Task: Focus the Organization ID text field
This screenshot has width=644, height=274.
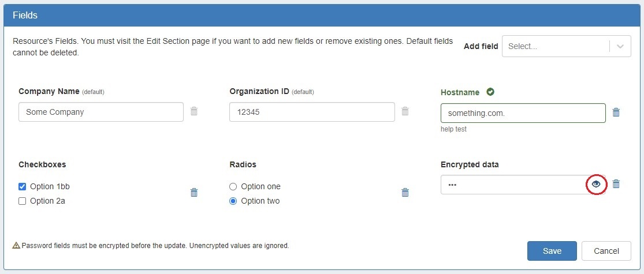Action: click(x=312, y=112)
